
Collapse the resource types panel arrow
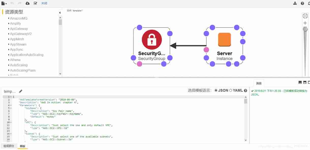(60, 13)
